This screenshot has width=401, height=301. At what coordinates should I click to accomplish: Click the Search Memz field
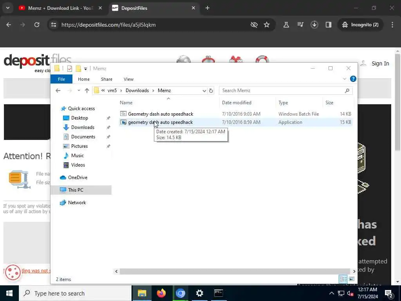tap(285, 91)
